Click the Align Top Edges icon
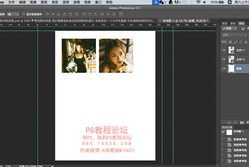Viewport: 249px width, 167px height. pos(47,14)
